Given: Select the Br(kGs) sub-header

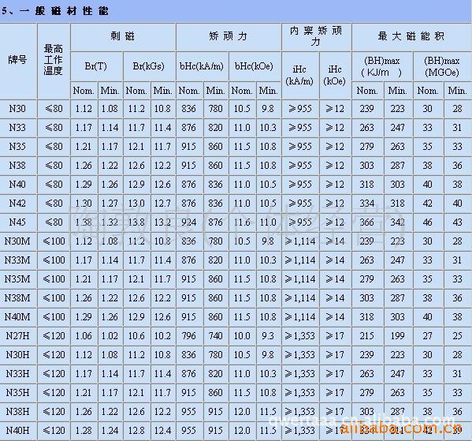Looking at the screenshot, I should [x=149, y=66].
